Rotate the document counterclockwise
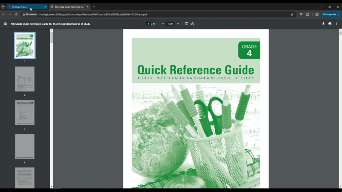 (x=192, y=24)
